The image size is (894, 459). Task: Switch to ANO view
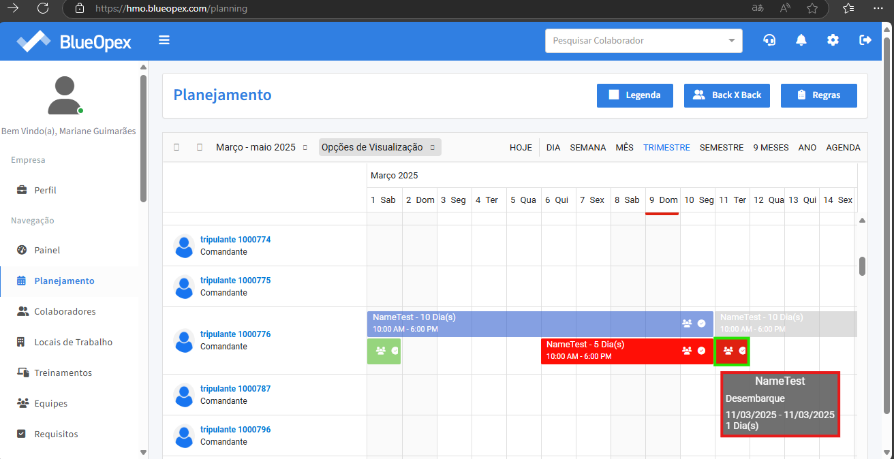807,147
